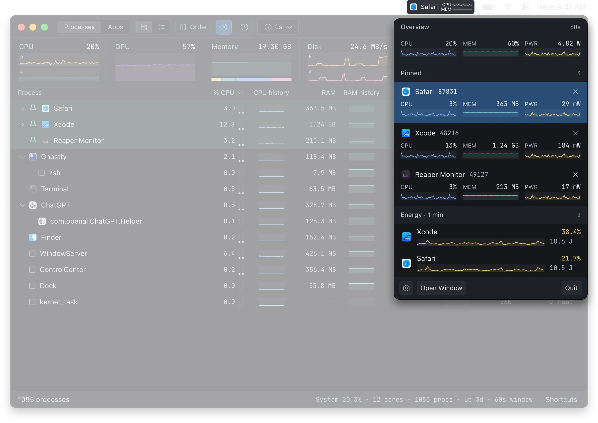Screen dimensions: 598x423
Task: Switch to the Apps tab
Action: (115, 27)
